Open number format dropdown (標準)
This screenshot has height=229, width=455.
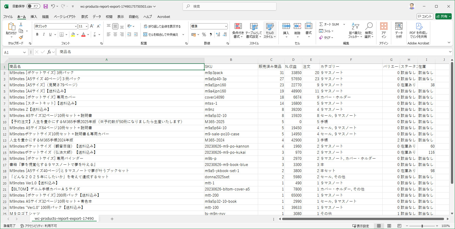coord(226,26)
